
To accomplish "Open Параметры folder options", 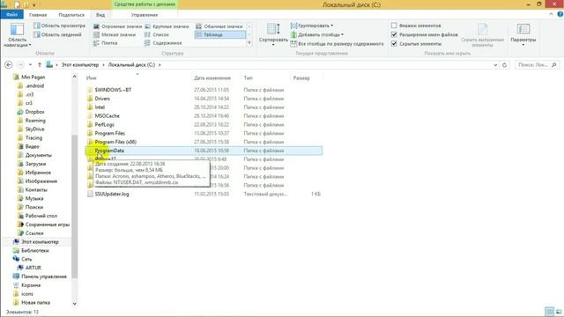I will pos(523,34).
